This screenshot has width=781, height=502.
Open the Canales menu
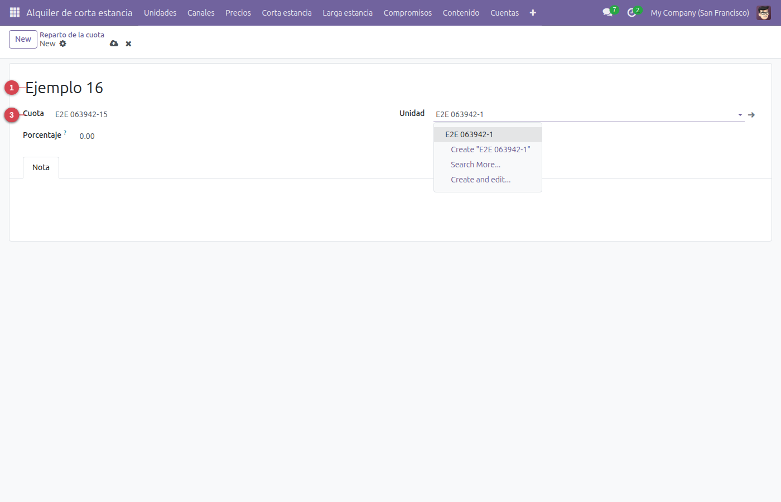(201, 12)
